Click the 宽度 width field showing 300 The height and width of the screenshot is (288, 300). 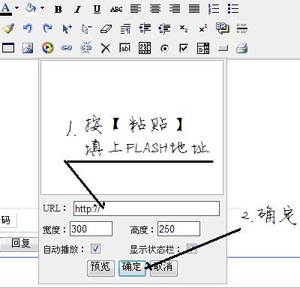pyautogui.click(x=91, y=229)
